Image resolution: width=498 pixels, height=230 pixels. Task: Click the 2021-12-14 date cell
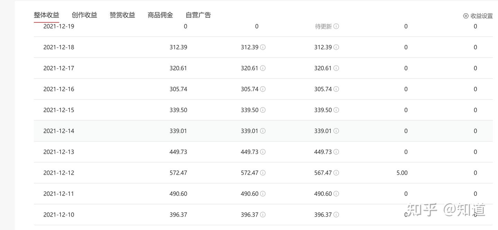coord(58,131)
